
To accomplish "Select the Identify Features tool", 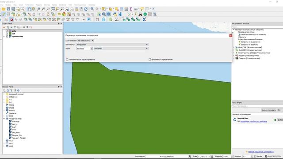I will click(x=92, y=9).
